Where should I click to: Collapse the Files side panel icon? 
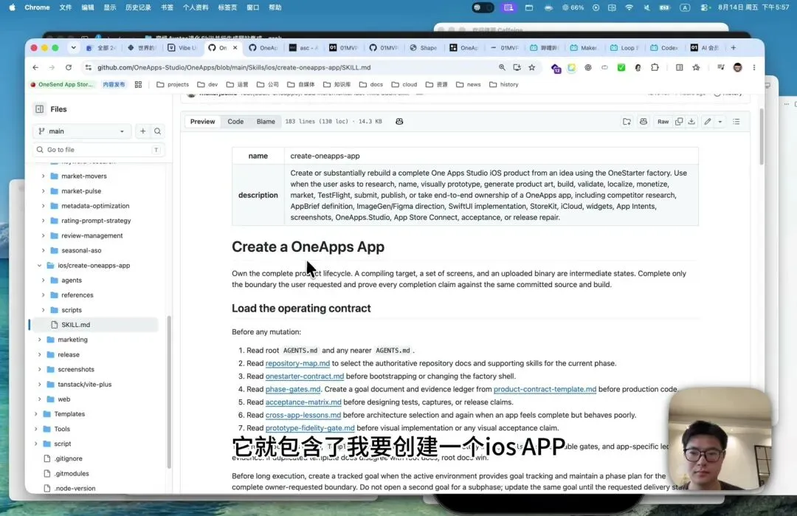(x=40, y=109)
